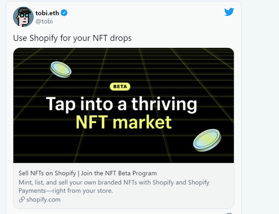Click the blue Twitter bird logo
Screen dimensions: 279x214
pos(229,12)
